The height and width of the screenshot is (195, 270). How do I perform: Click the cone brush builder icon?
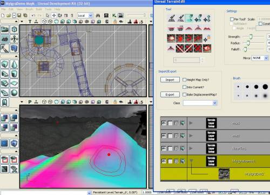coord(14,64)
